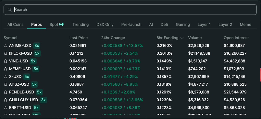This screenshot has height=119, width=261.
Task: Favorite ANIME-USD with its star icon
Action: pyautogui.click(x=6, y=46)
